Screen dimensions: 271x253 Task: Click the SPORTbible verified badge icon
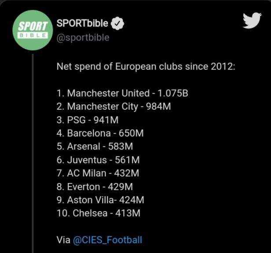(118, 24)
